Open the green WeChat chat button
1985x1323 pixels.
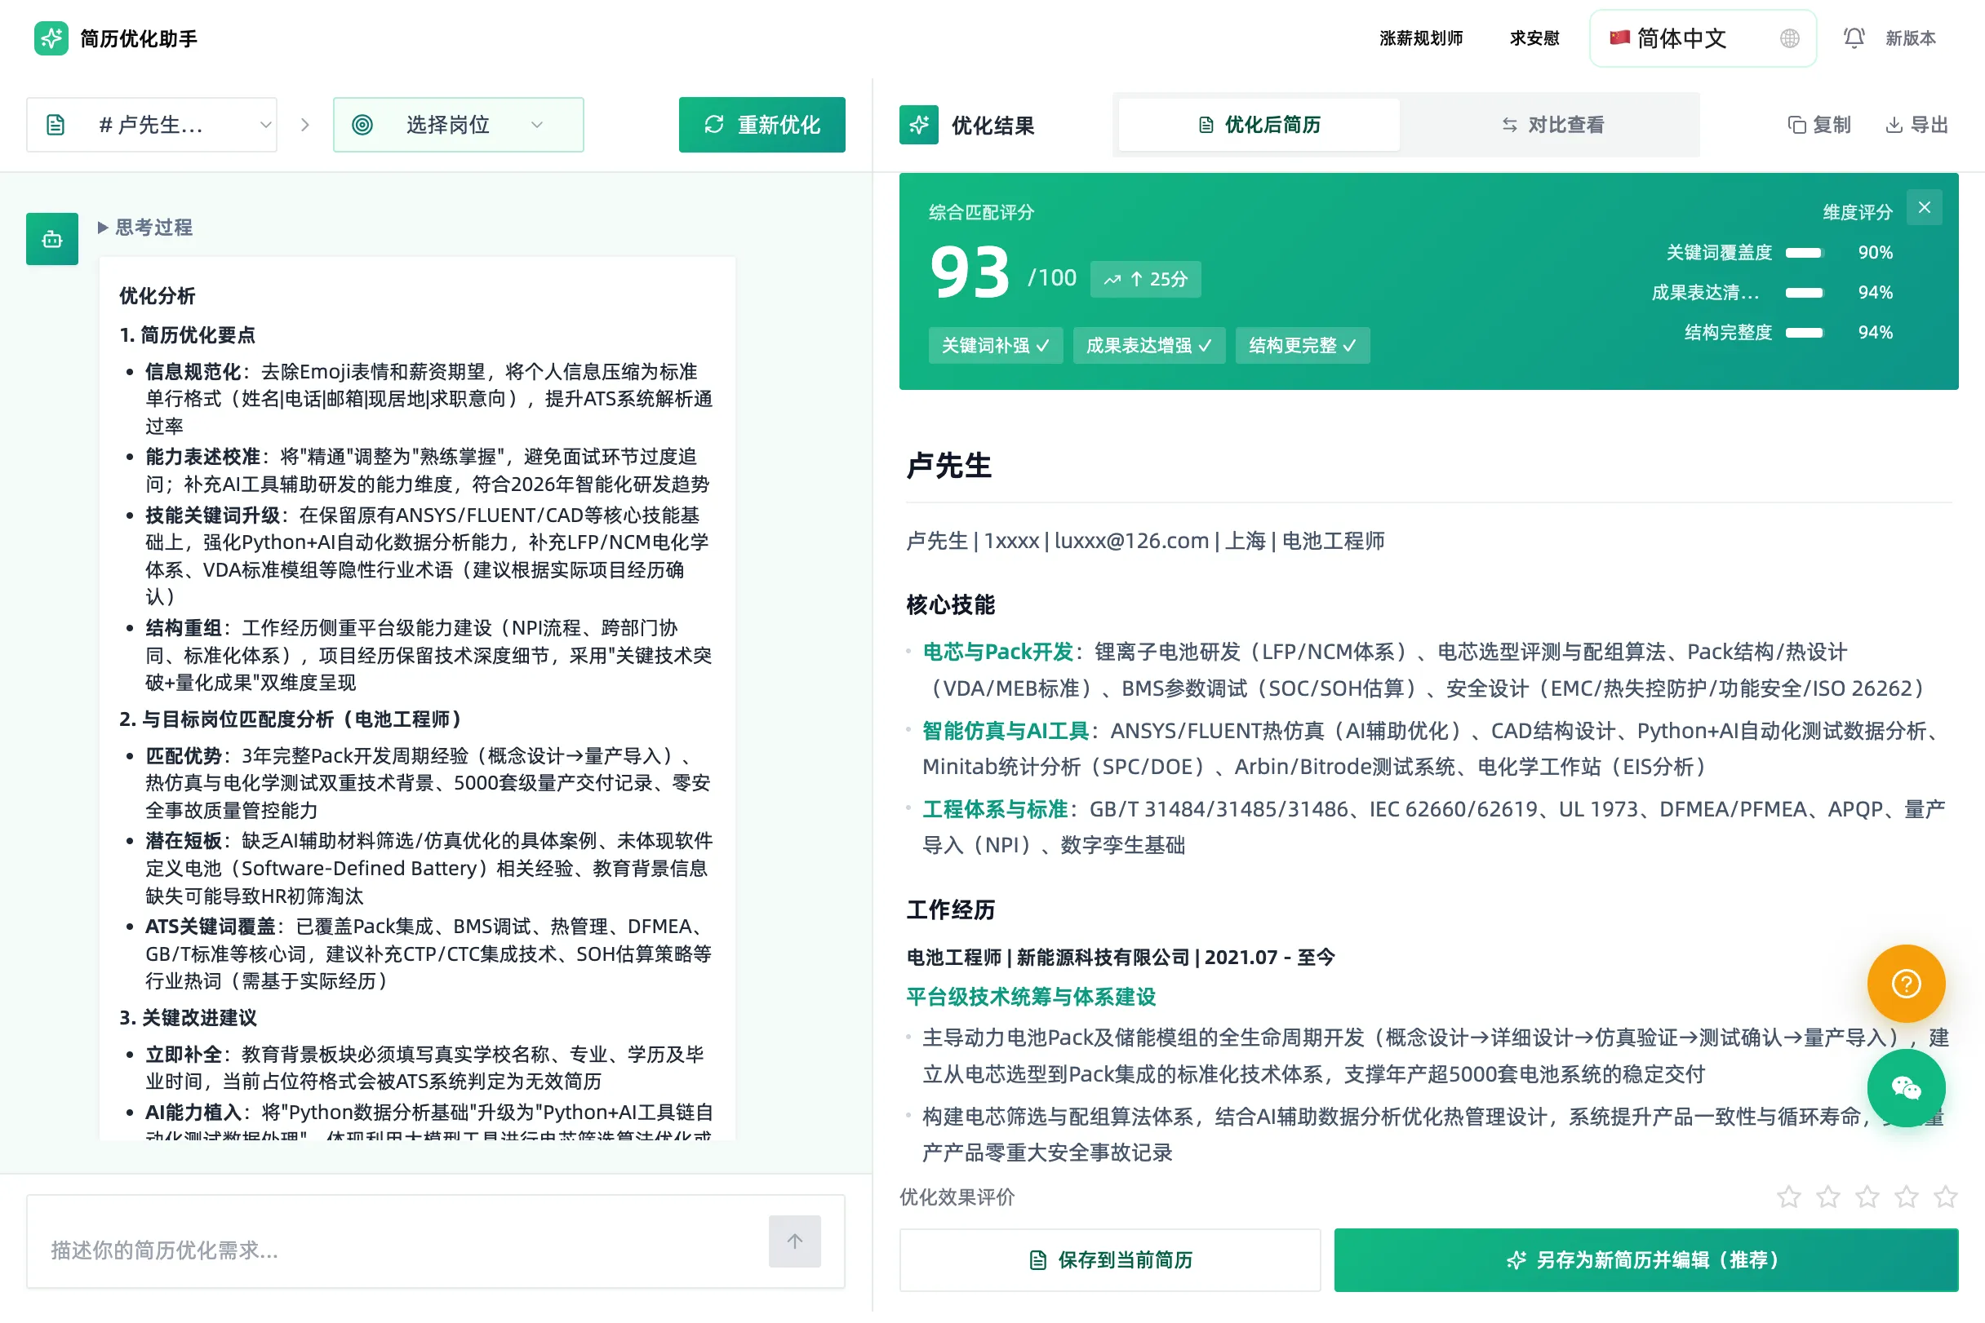click(x=1906, y=1087)
